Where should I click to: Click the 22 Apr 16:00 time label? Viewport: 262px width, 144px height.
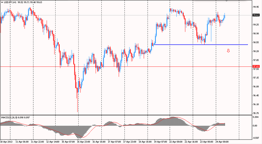coord(191,142)
